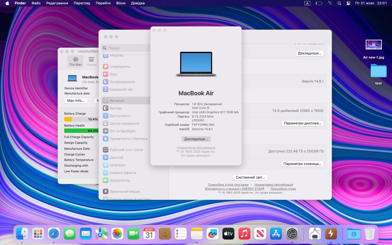Select Air new 1.jpg desktop file
The width and height of the screenshot is (392, 245).
pyautogui.click(x=374, y=49)
